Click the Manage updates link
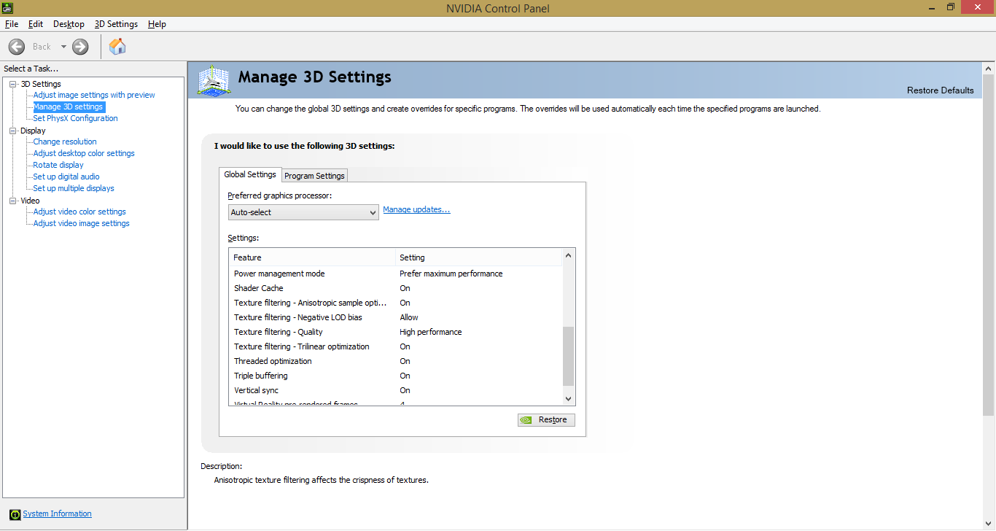Viewport: 996px width, 531px height. (x=416, y=209)
